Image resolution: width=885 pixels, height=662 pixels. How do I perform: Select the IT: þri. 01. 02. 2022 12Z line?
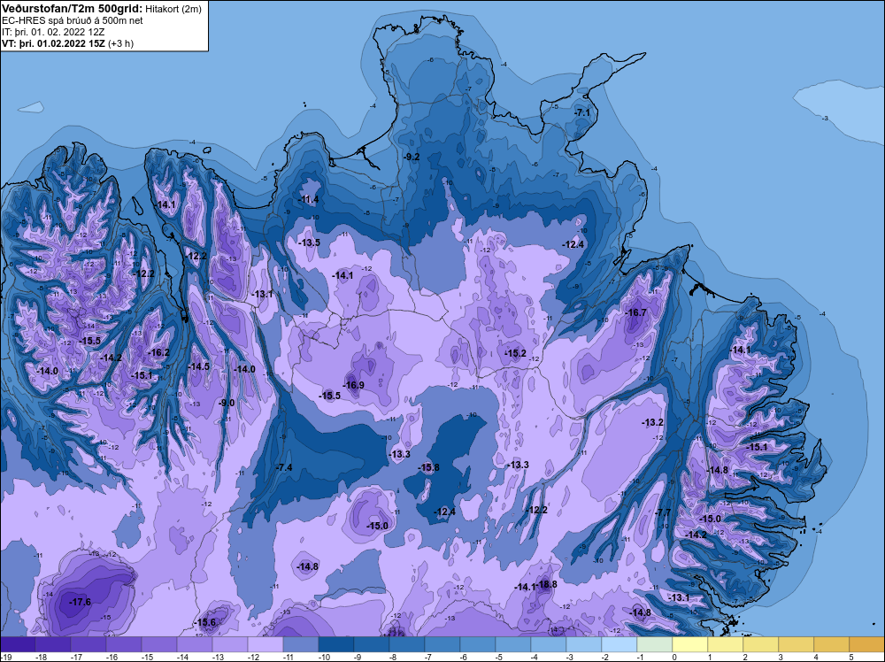[x=53, y=32]
